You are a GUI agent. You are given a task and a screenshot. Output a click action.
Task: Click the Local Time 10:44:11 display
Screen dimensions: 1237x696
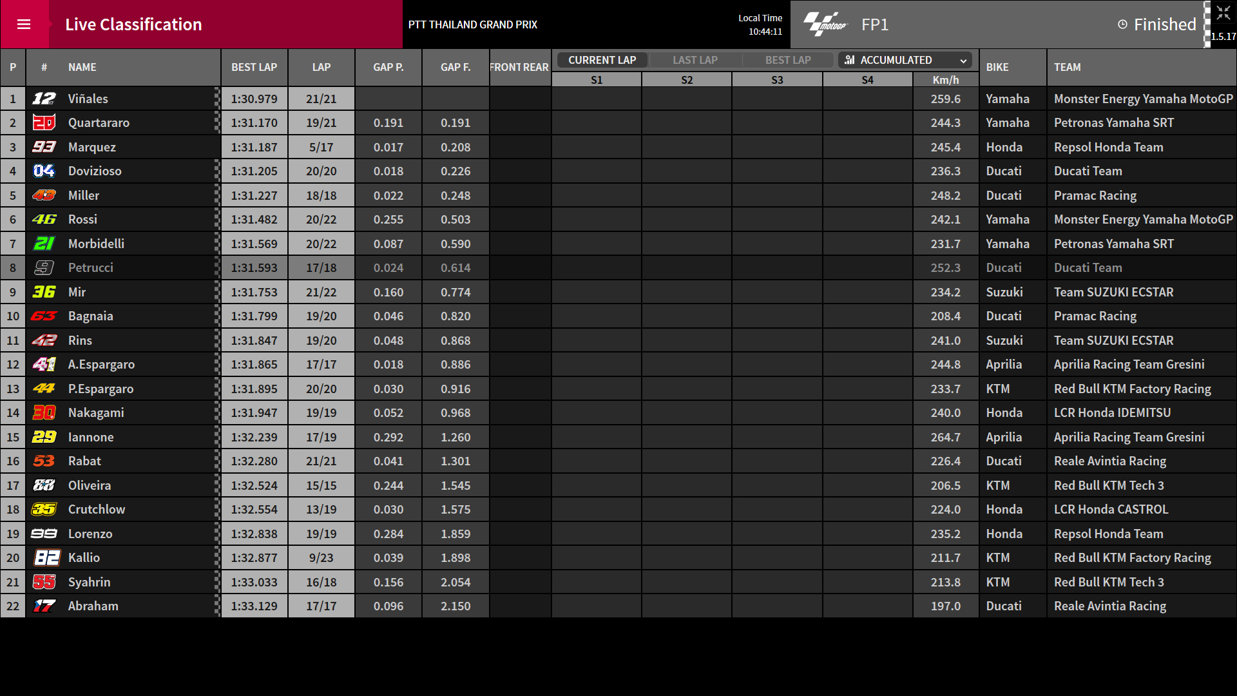click(760, 24)
